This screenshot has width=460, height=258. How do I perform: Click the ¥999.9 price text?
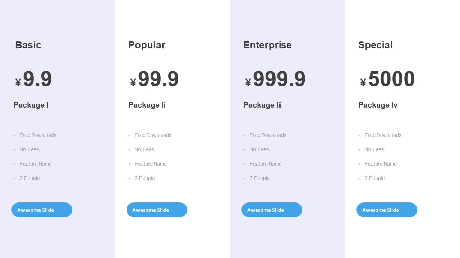275,79
